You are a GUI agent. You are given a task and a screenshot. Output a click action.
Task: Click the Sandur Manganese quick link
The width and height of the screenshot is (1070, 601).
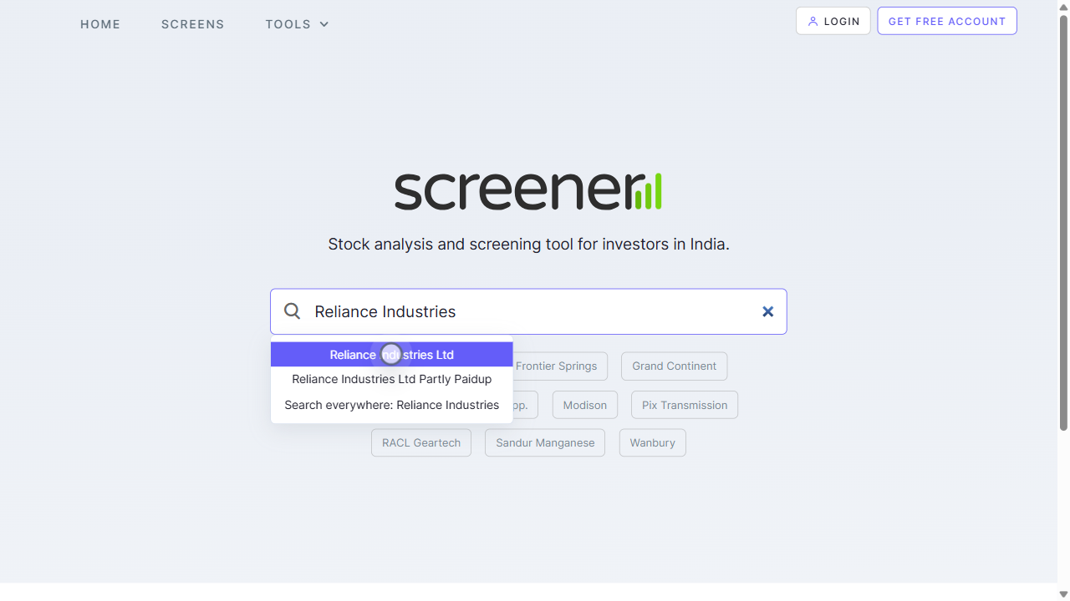[544, 442]
